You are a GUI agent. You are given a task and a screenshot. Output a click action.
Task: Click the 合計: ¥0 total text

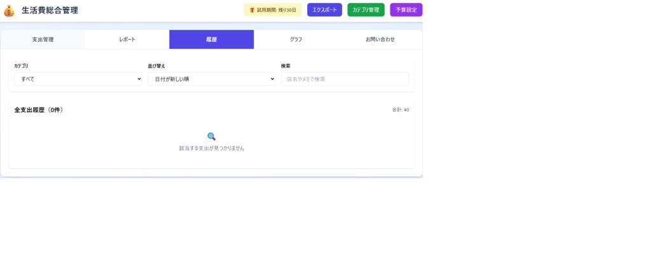[x=401, y=110]
